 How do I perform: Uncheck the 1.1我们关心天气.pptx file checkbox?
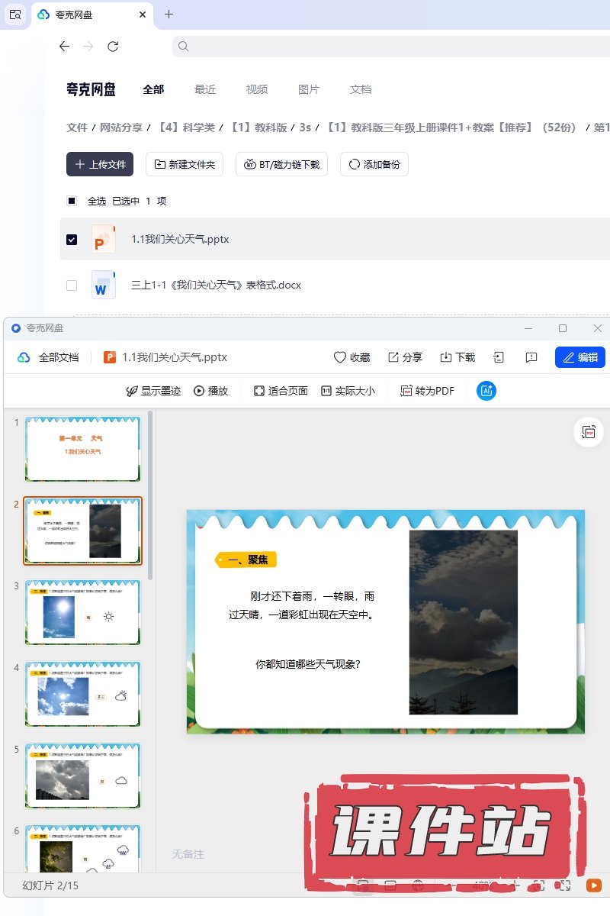72,240
